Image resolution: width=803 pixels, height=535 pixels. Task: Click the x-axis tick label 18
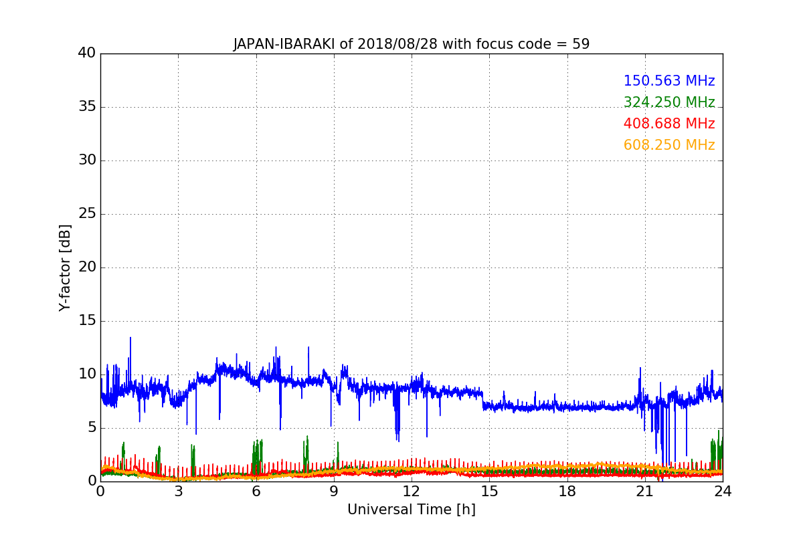point(567,491)
